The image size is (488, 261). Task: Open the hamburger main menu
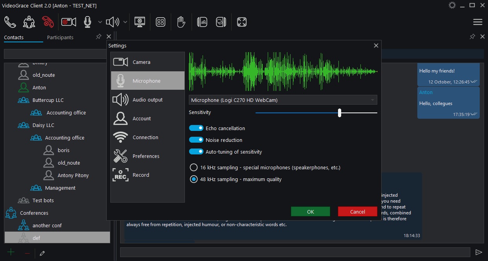[478, 22]
